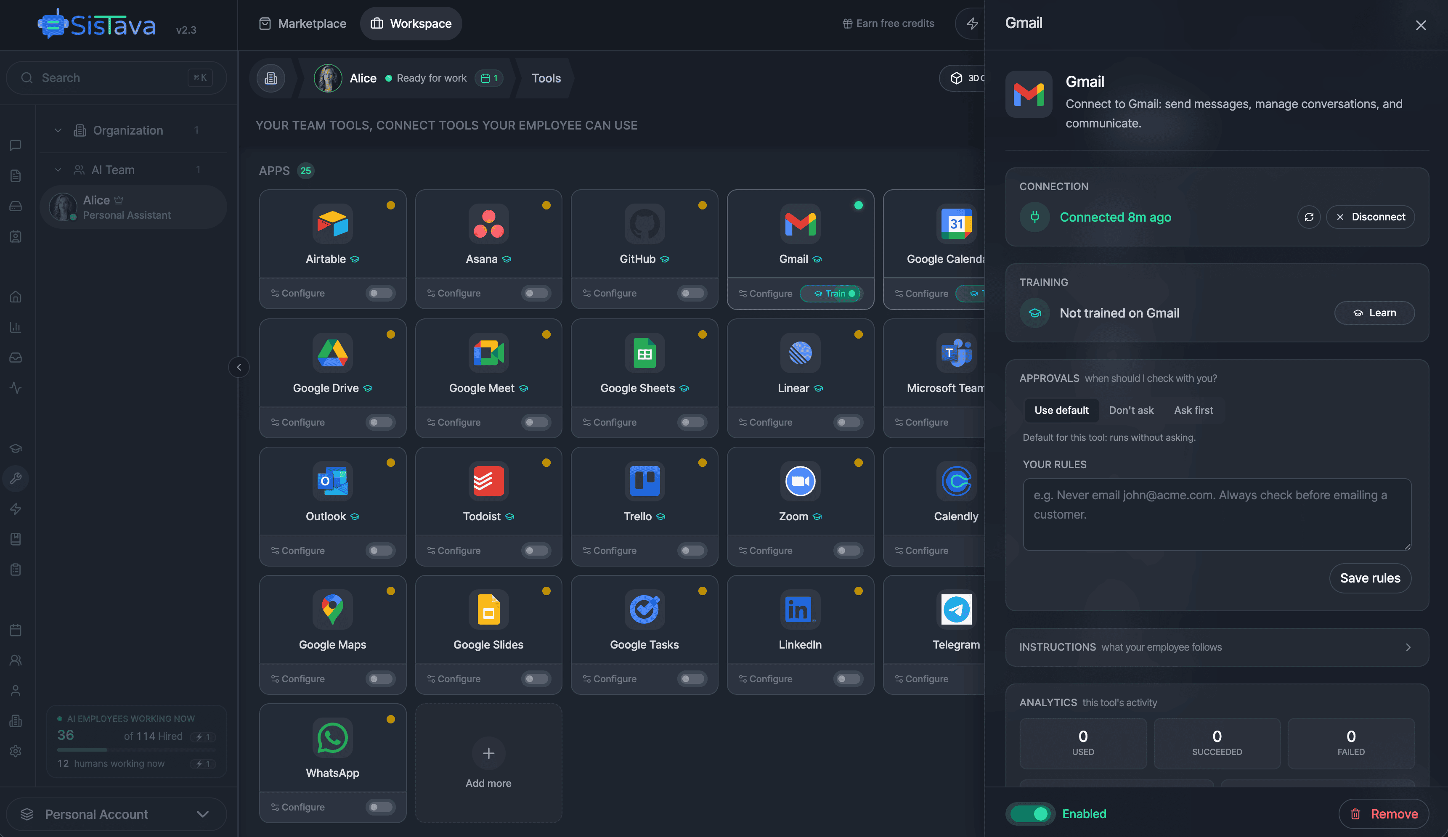Screen dimensions: 1448x837
Task: Select the Ask first approval option
Action: [1193, 410]
